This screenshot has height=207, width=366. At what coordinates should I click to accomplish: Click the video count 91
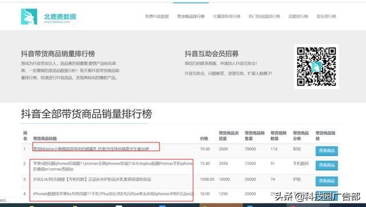(273, 164)
